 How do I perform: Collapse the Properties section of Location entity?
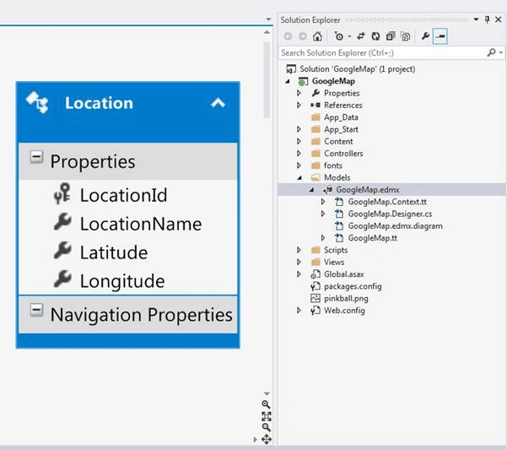pyautogui.click(x=36, y=157)
